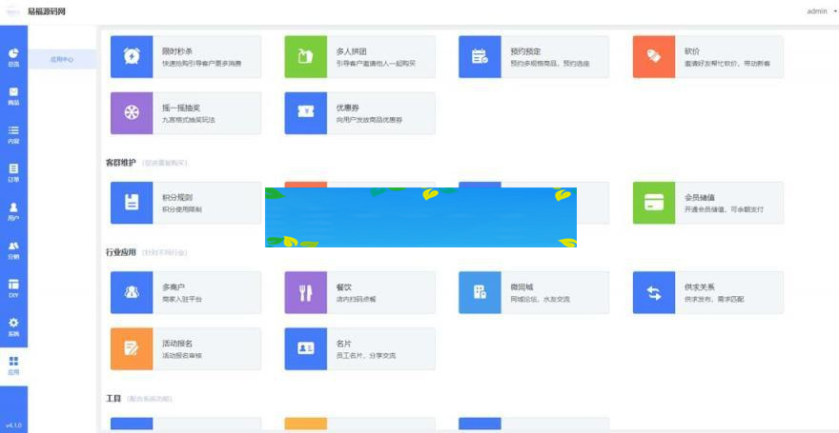Select the 应用中心 submenu tab
Image resolution: width=839 pixels, height=433 pixels.
coord(62,59)
